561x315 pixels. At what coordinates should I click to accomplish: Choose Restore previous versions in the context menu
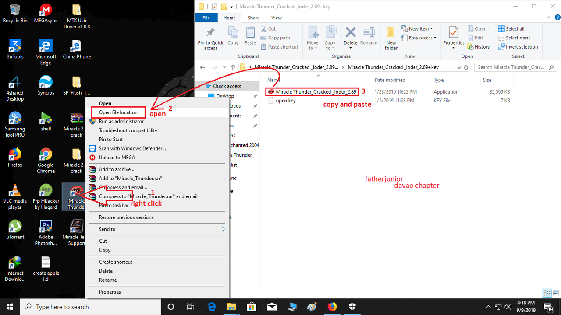coord(126,217)
